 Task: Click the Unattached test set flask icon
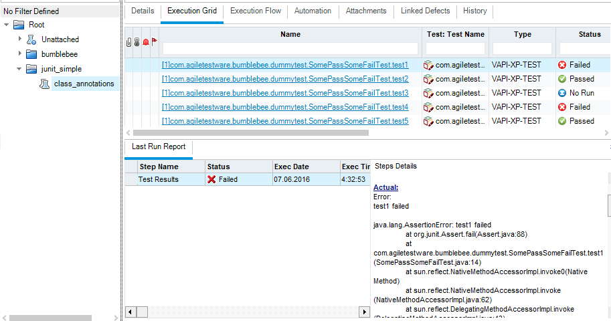coord(31,39)
